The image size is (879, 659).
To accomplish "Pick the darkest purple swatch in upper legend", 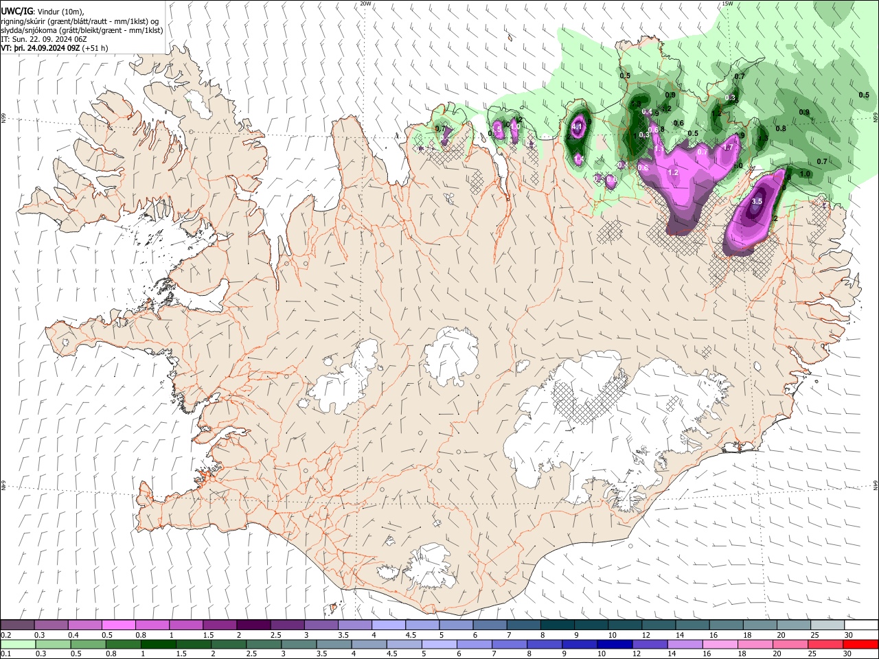I will (x=253, y=625).
